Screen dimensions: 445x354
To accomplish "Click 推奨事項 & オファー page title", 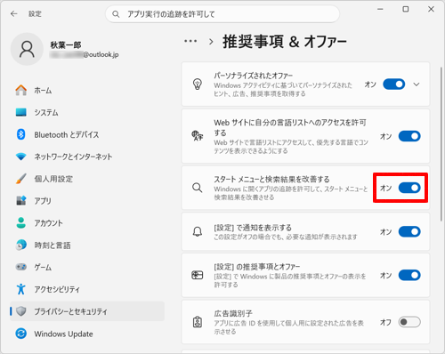I will [285, 42].
